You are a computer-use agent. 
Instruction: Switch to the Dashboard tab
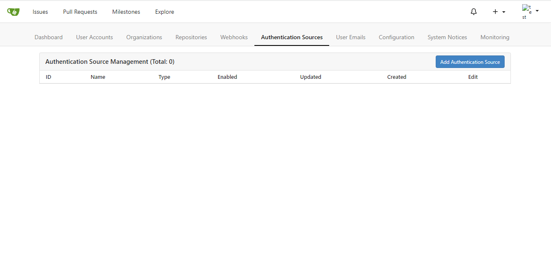48,37
